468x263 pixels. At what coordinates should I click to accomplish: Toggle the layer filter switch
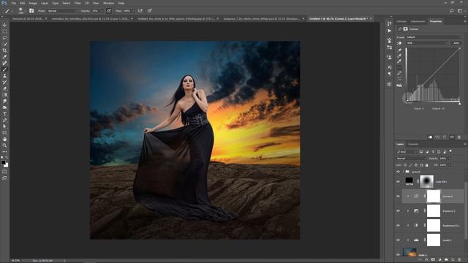click(x=450, y=151)
